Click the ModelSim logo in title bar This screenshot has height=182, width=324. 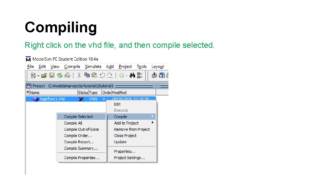[x=28, y=59]
